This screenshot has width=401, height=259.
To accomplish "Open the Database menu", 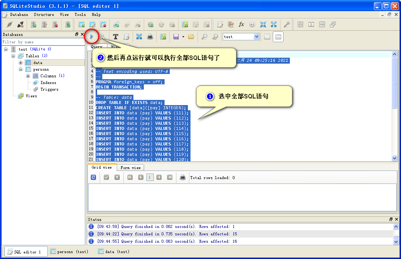I will click(19, 14).
